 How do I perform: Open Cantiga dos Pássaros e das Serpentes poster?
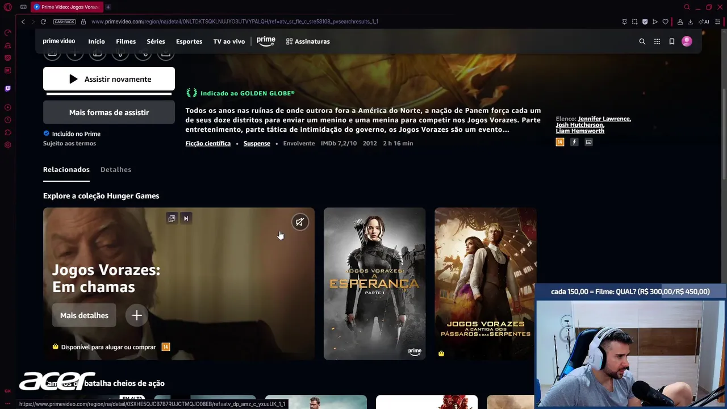click(x=485, y=283)
